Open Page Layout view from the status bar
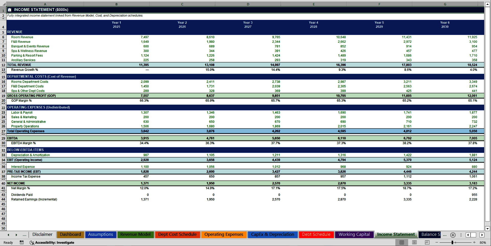 [414, 242]
